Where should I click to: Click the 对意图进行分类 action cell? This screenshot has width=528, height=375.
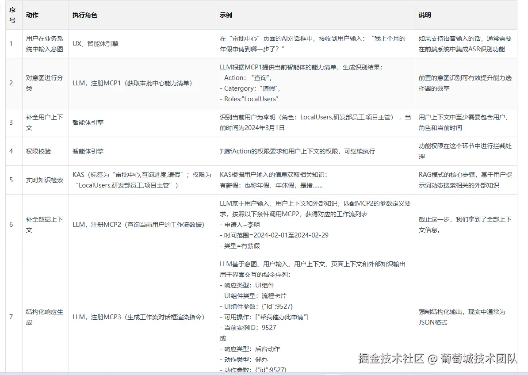[x=46, y=83]
